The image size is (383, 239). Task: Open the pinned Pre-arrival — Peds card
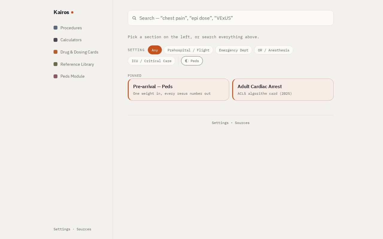click(178, 90)
